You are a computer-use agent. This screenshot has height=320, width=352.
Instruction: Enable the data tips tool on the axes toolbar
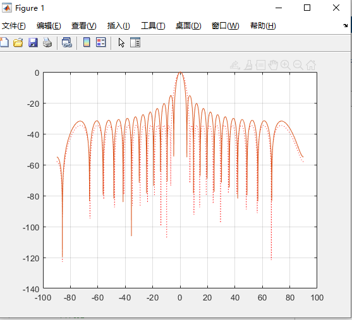point(260,65)
